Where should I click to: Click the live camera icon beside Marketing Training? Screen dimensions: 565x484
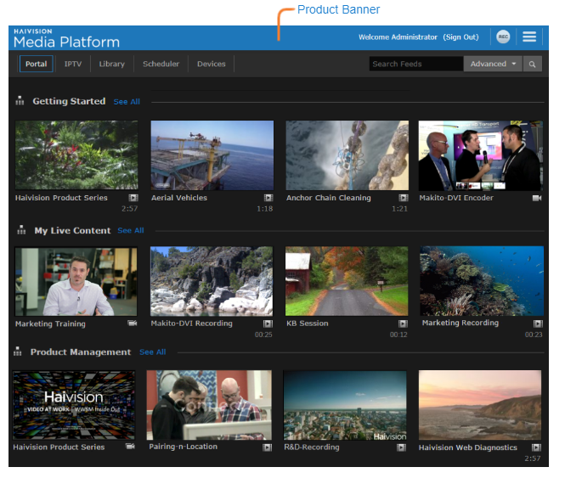point(132,324)
